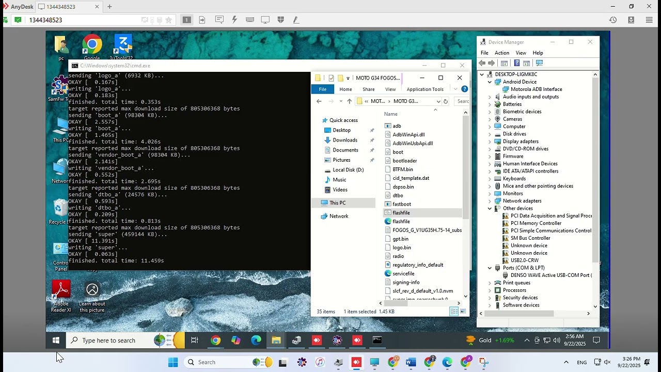Screen dimensions: 661x372
Task: Click Up arrow in File Explorer
Action: [349, 101]
